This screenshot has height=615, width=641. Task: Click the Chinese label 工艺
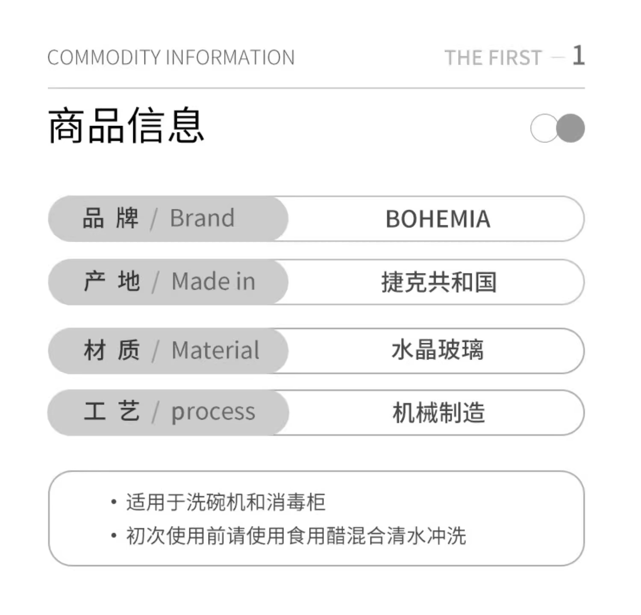[x=112, y=412]
